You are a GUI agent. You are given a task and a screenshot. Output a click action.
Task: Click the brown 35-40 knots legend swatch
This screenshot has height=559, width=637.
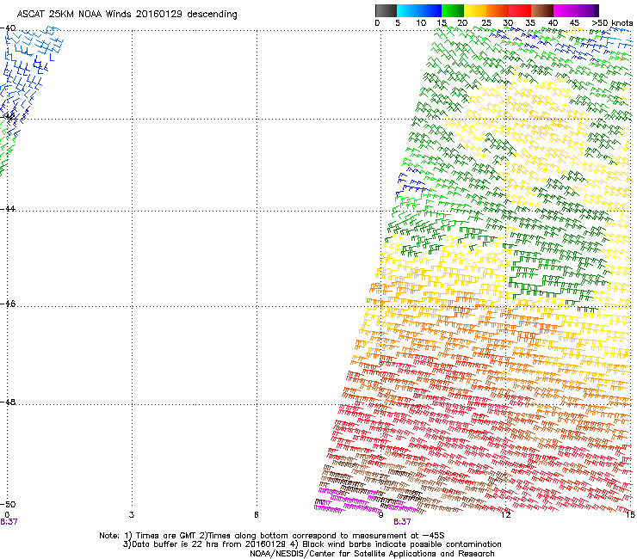542,10
